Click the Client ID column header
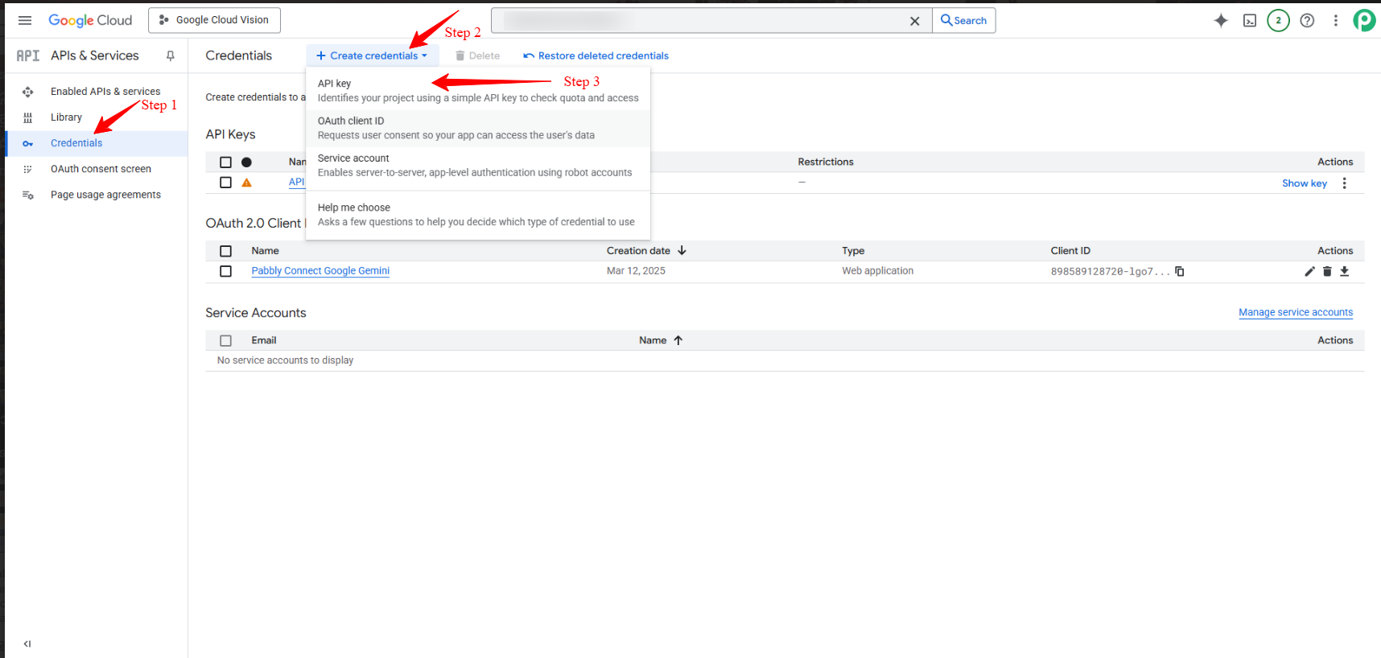 click(1070, 251)
